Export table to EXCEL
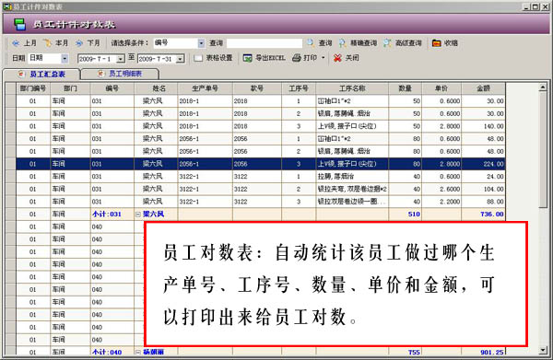Screen dimensions: 553x360 (265, 58)
